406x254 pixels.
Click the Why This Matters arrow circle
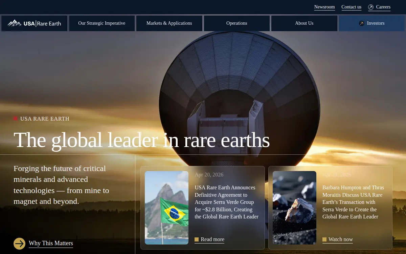pyautogui.click(x=20, y=244)
